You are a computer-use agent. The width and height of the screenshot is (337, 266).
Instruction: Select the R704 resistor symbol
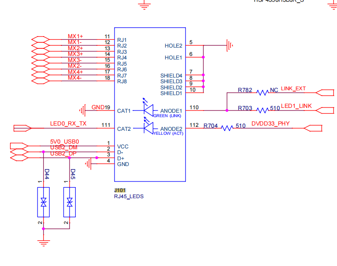(x=227, y=128)
